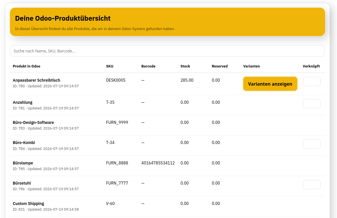Click the Verknüpft column header
The image size is (337, 218).
click(311, 66)
